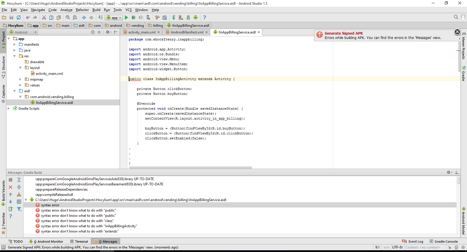Expand the values folder
Screen dimensions: 467x252
pyautogui.click(x=20, y=85)
